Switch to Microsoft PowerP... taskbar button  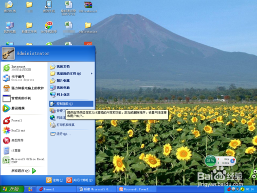(137, 189)
